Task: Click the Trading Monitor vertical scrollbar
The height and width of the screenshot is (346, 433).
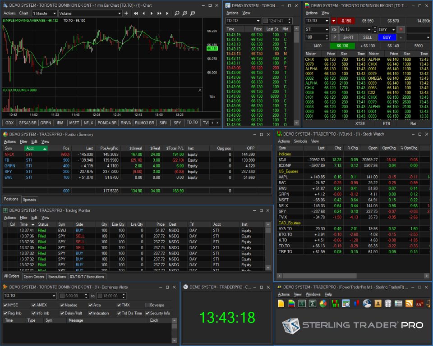Action: click(268, 246)
